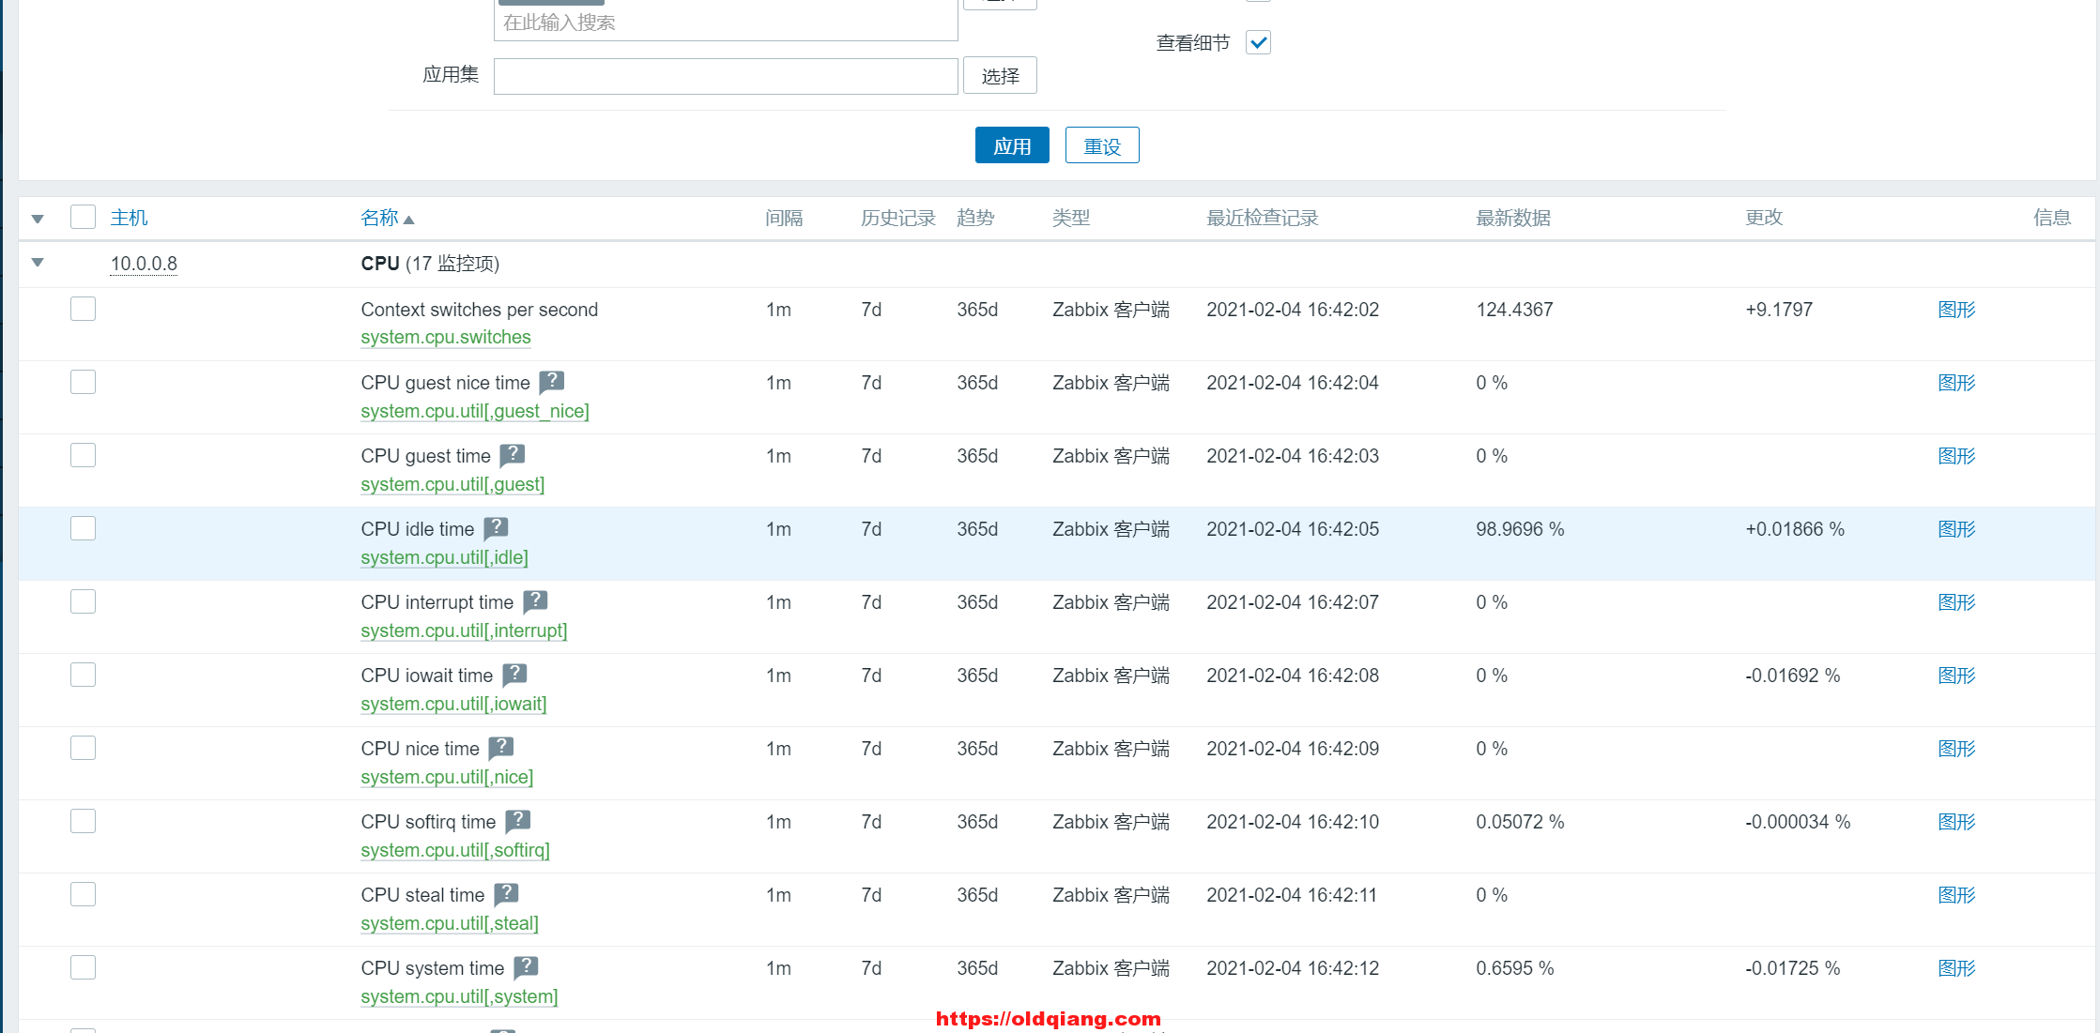Tick checkbox for CPU softirq time row
2100x1033 pixels.
pyautogui.click(x=83, y=821)
